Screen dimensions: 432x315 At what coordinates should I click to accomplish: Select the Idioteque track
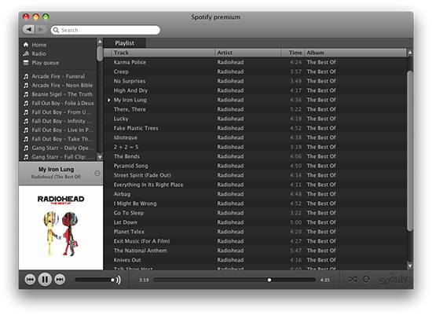pos(255,137)
